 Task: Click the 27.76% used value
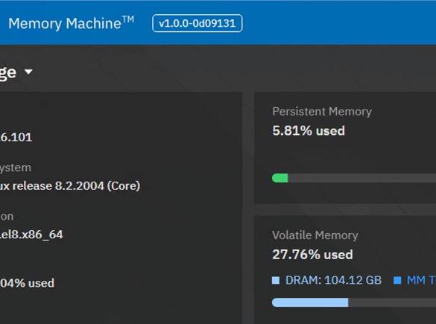(x=312, y=255)
